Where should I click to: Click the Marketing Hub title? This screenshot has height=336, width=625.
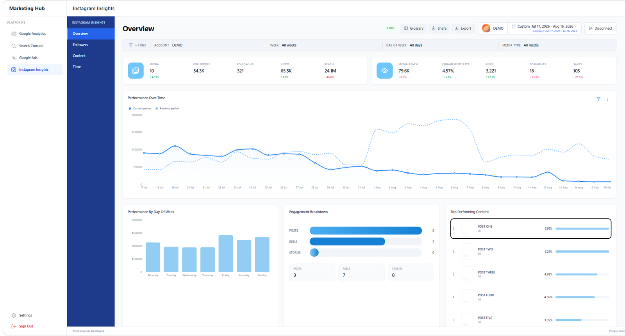pyautogui.click(x=27, y=8)
